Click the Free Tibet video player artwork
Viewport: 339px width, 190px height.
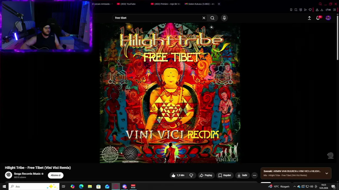point(170,93)
